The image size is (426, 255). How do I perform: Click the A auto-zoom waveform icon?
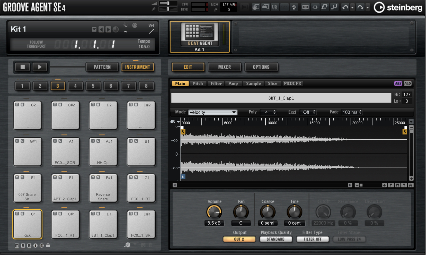(411, 185)
